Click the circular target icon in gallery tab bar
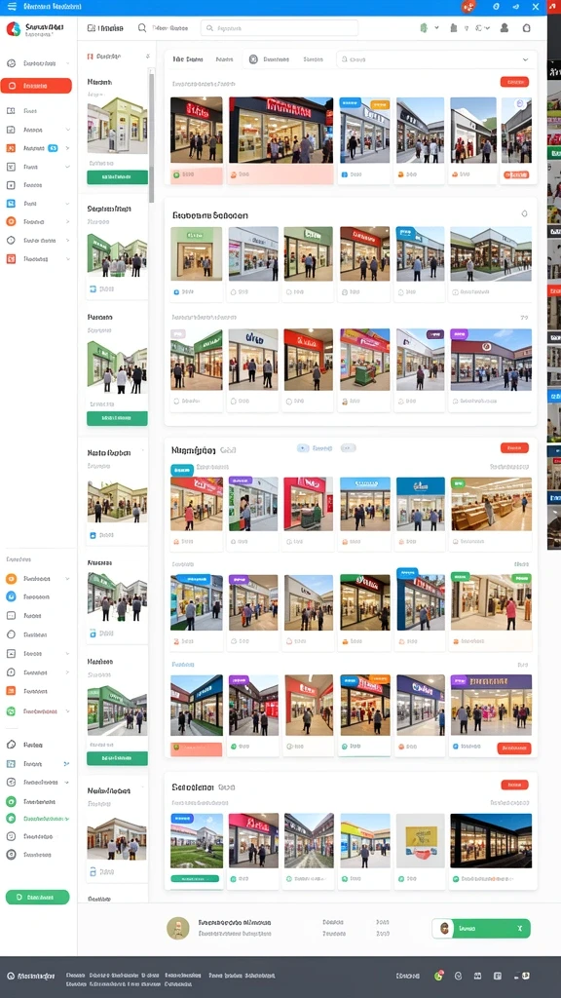Image resolution: width=561 pixels, height=998 pixels. point(253,59)
